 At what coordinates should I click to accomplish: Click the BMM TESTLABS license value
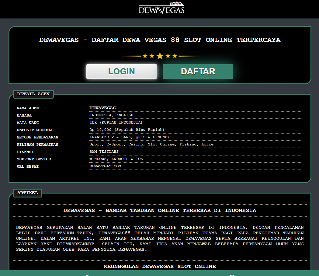tap(104, 152)
